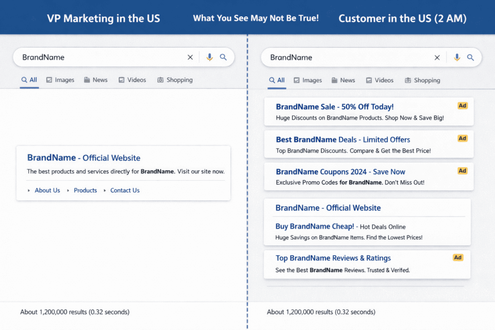
Task: Click the magnifier search icon in the right search bar
Action: point(471,57)
